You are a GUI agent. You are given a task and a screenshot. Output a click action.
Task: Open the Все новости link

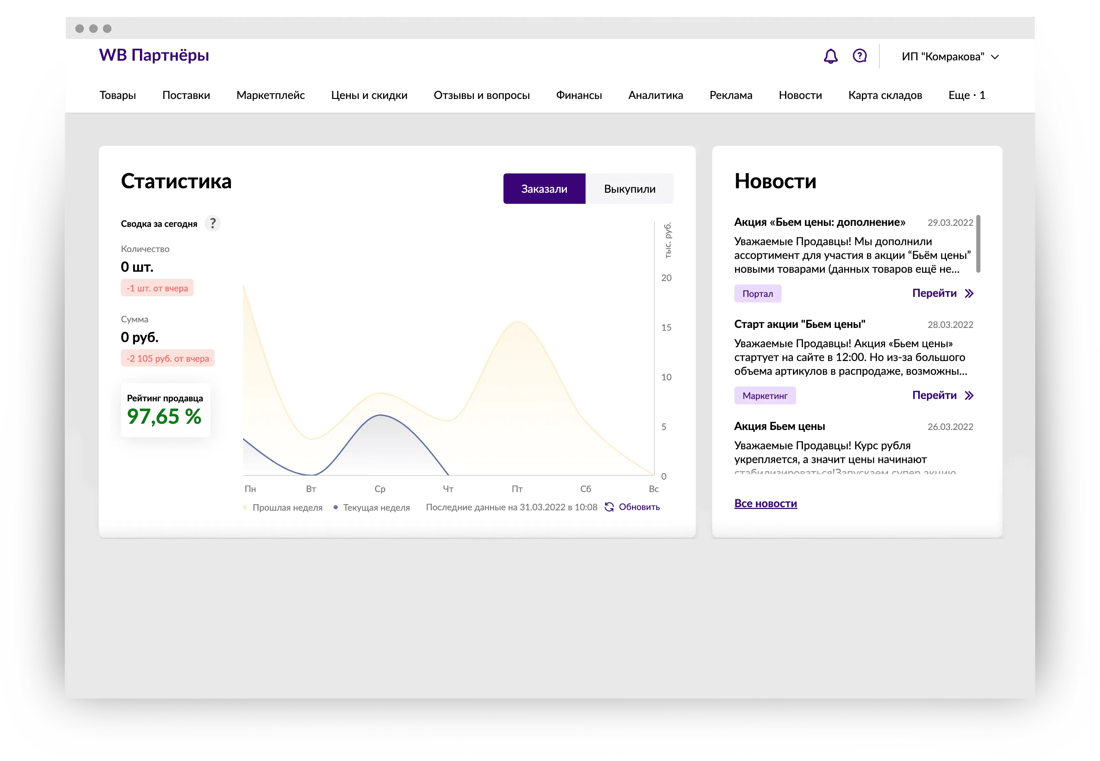pos(765,503)
